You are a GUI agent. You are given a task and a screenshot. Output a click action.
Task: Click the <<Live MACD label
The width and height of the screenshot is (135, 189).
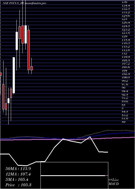click(x=114, y=182)
